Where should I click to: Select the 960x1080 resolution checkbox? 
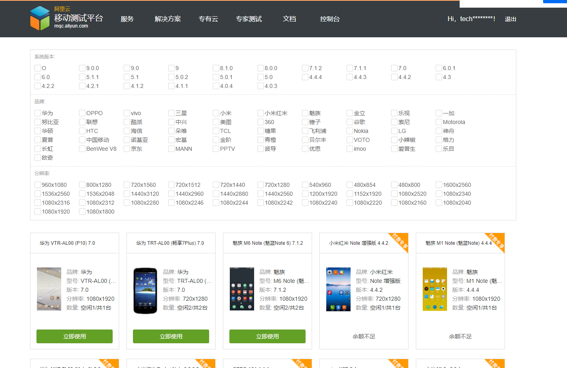pos(38,185)
